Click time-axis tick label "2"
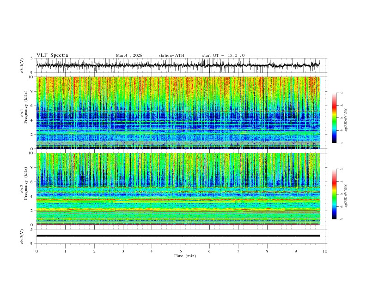Screen dimensions: 366x282 click(94, 251)
